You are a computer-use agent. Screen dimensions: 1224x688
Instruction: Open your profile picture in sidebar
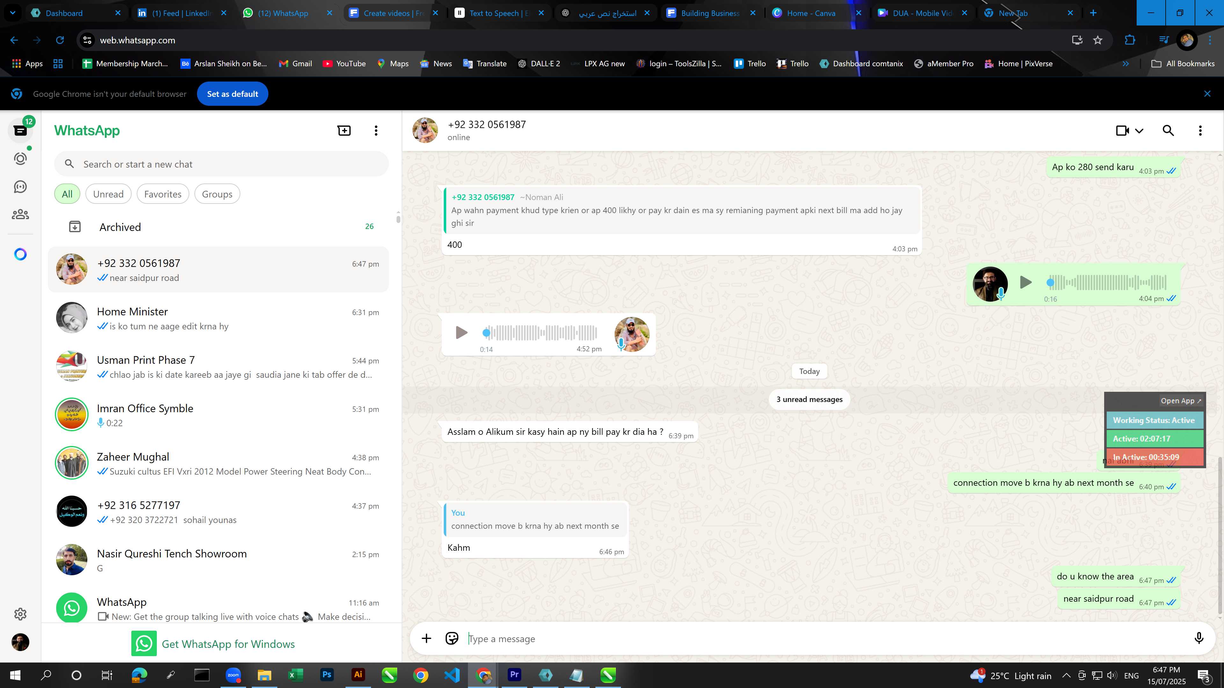(x=20, y=642)
